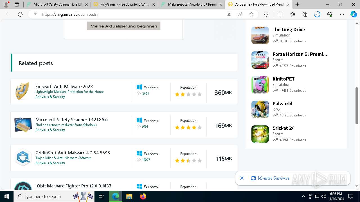The width and height of the screenshot is (360, 202).
Task: Click the Palworld title
Action: point(282,104)
